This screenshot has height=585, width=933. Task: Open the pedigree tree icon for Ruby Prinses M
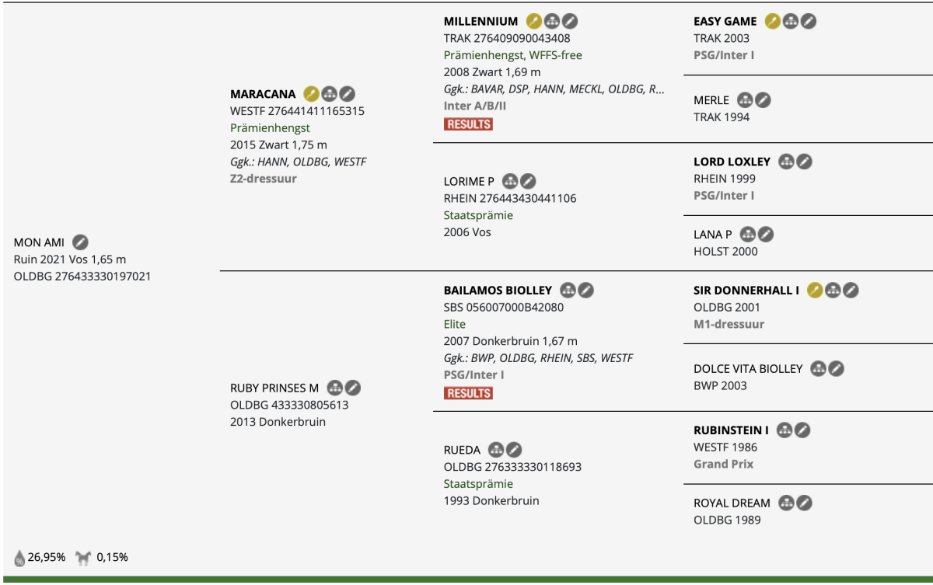click(x=335, y=388)
